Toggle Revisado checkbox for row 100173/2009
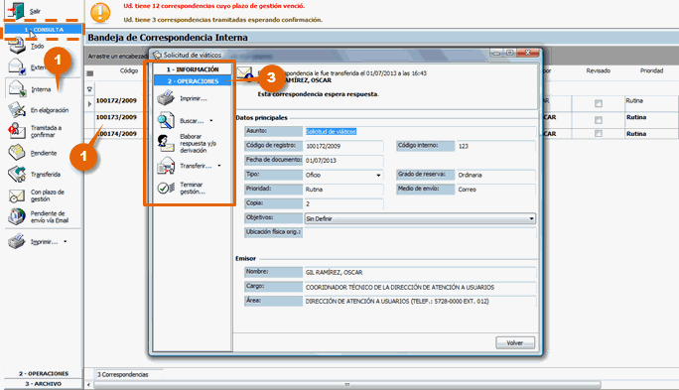The height and width of the screenshot is (390, 679). pos(599,120)
